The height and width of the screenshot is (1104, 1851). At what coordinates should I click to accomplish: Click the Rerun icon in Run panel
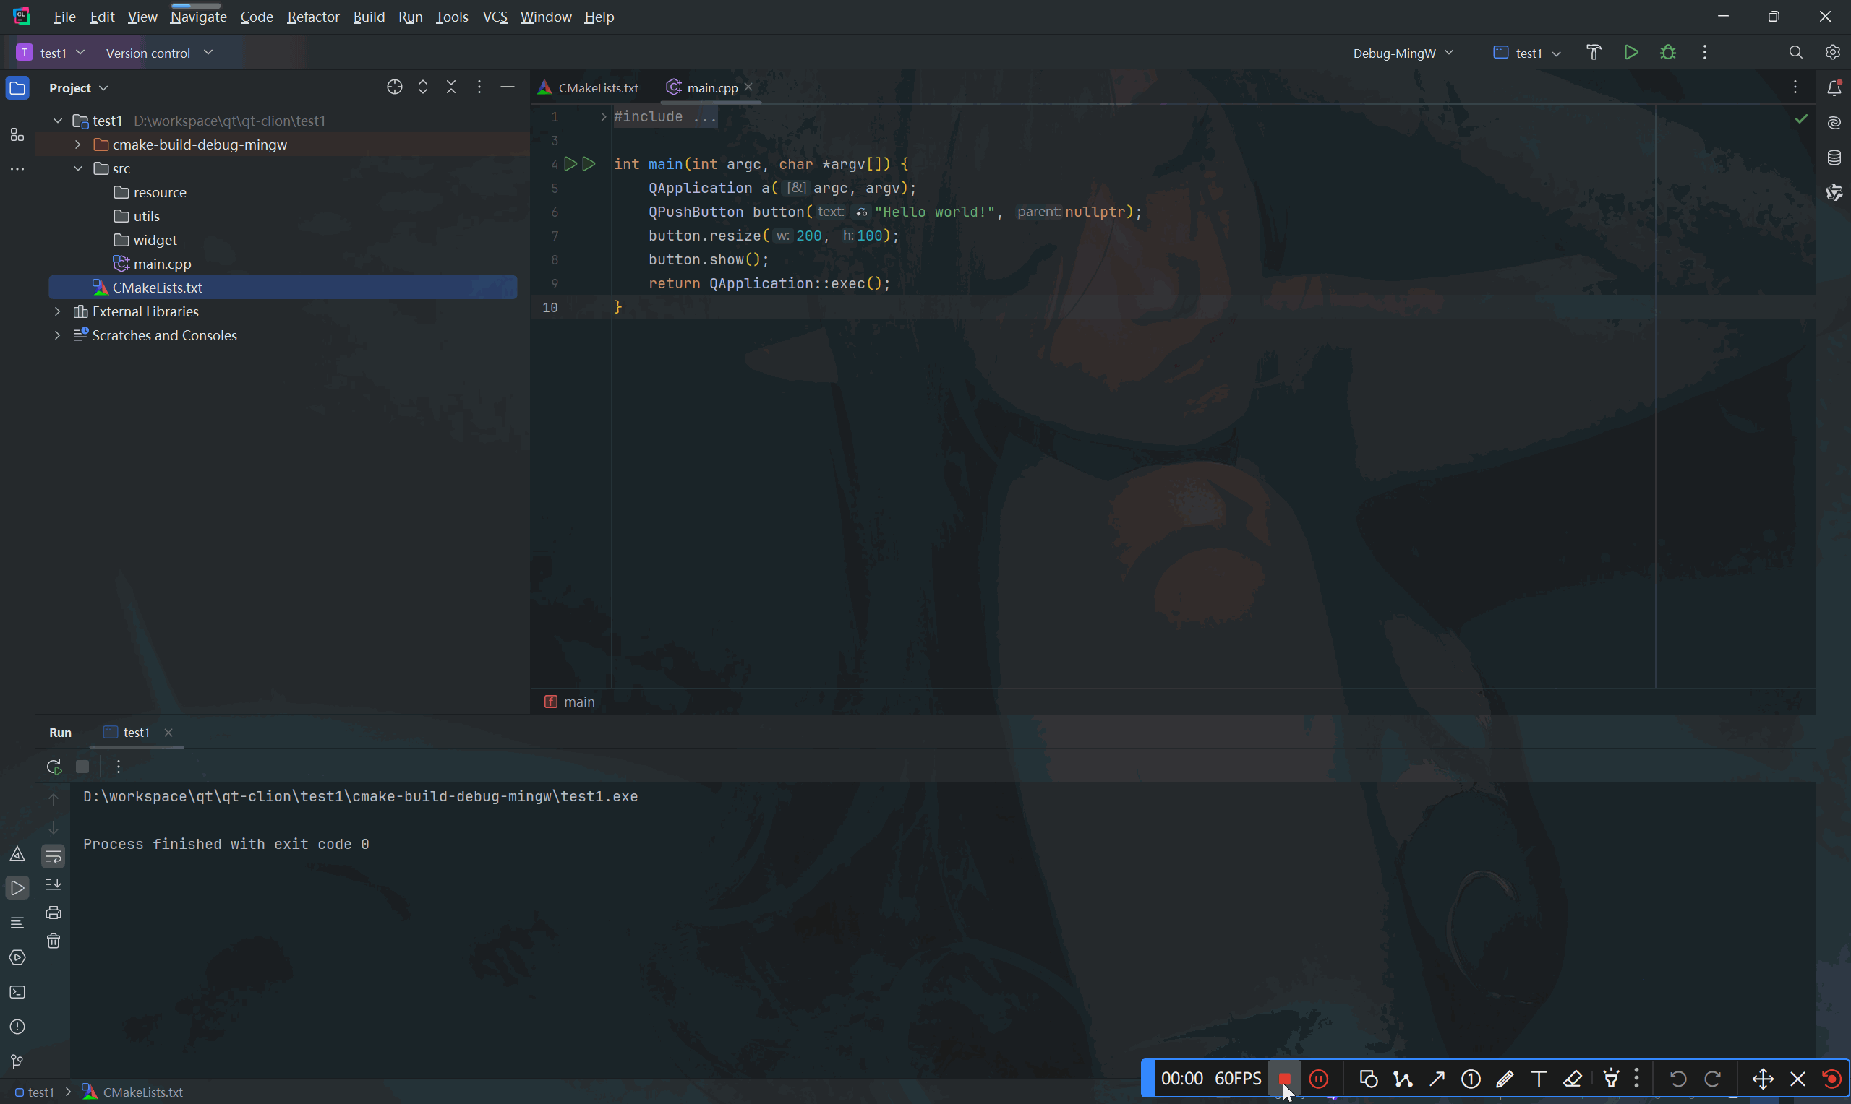coord(54,767)
